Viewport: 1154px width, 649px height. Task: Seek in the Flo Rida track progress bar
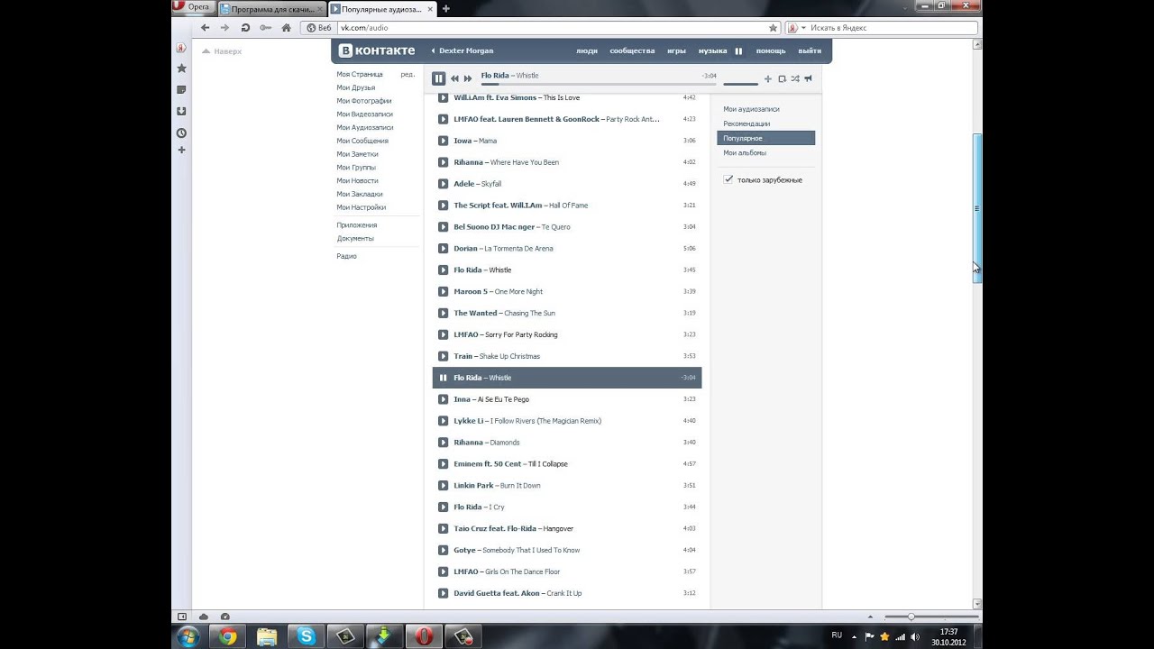click(x=599, y=84)
